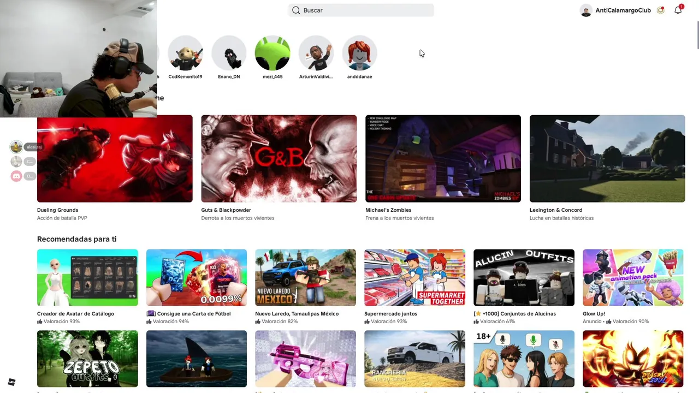Click Supermercado juntos title text
699x393 pixels.
pyautogui.click(x=390, y=314)
